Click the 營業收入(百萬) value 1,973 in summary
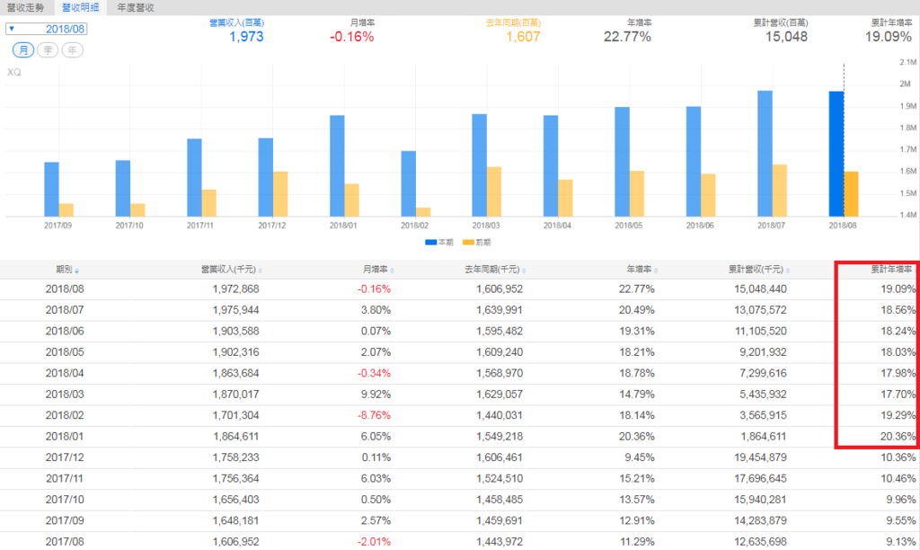Screen dimensions: 920x550 pyautogui.click(x=246, y=37)
